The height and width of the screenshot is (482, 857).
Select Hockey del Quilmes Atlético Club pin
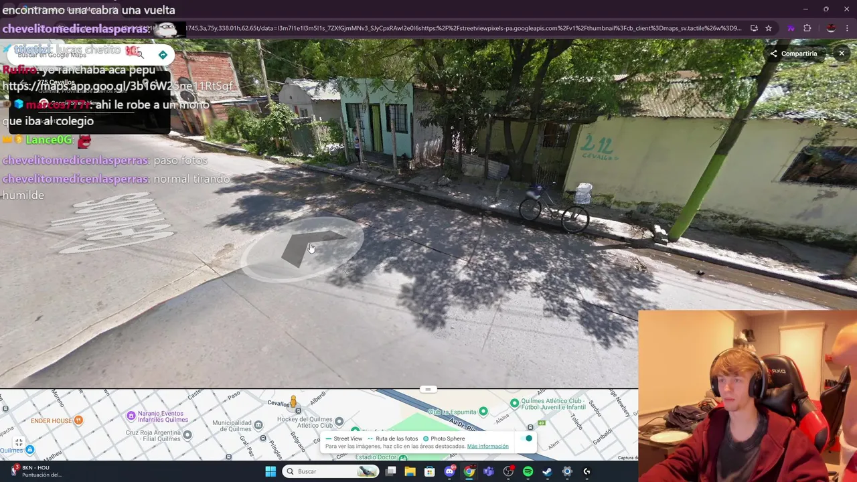point(339,422)
